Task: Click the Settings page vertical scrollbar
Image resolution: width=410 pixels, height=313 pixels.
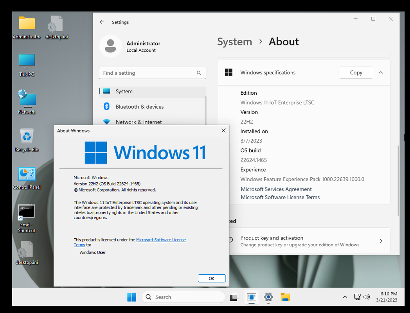Action: (398, 180)
